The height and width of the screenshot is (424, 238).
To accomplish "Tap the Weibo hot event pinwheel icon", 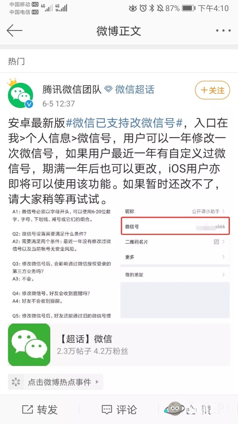I will (16, 382).
